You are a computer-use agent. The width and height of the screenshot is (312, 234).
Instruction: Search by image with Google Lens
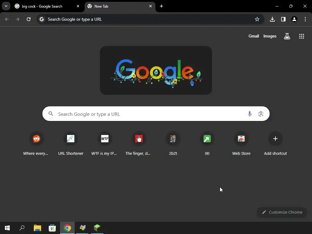click(x=261, y=114)
